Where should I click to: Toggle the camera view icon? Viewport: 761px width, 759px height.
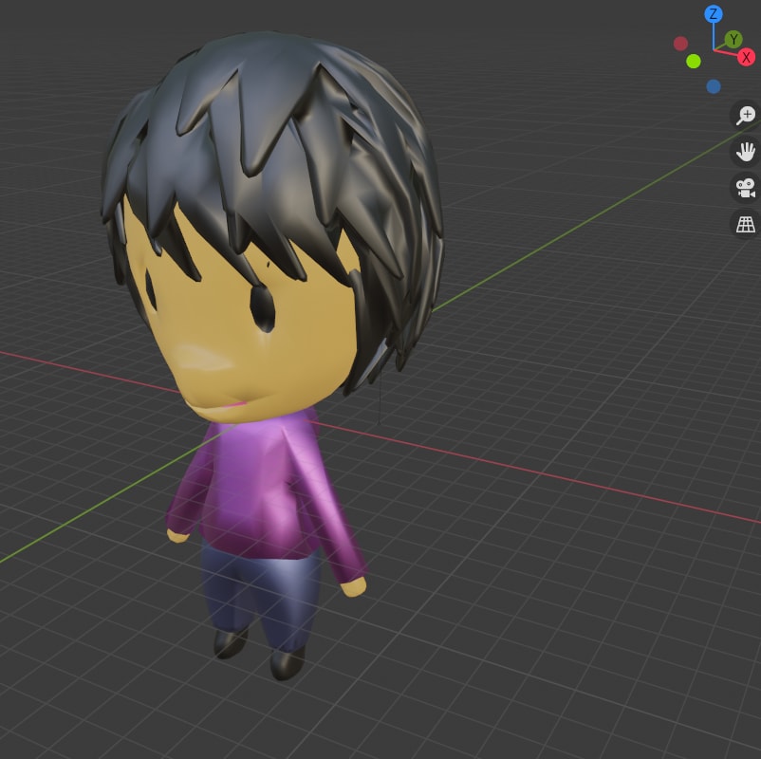click(x=746, y=188)
